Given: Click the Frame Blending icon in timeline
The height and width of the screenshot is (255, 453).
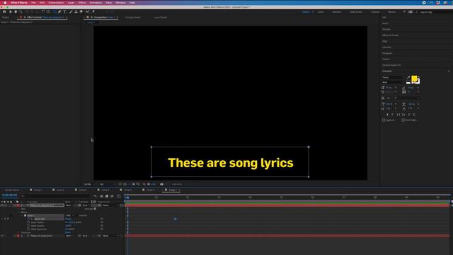Looking at the screenshot, I should (107, 196).
